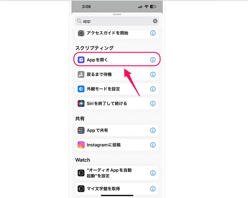Tap the Appを開く arrow icon
Screen dimensions: 248x198
(x=81, y=60)
